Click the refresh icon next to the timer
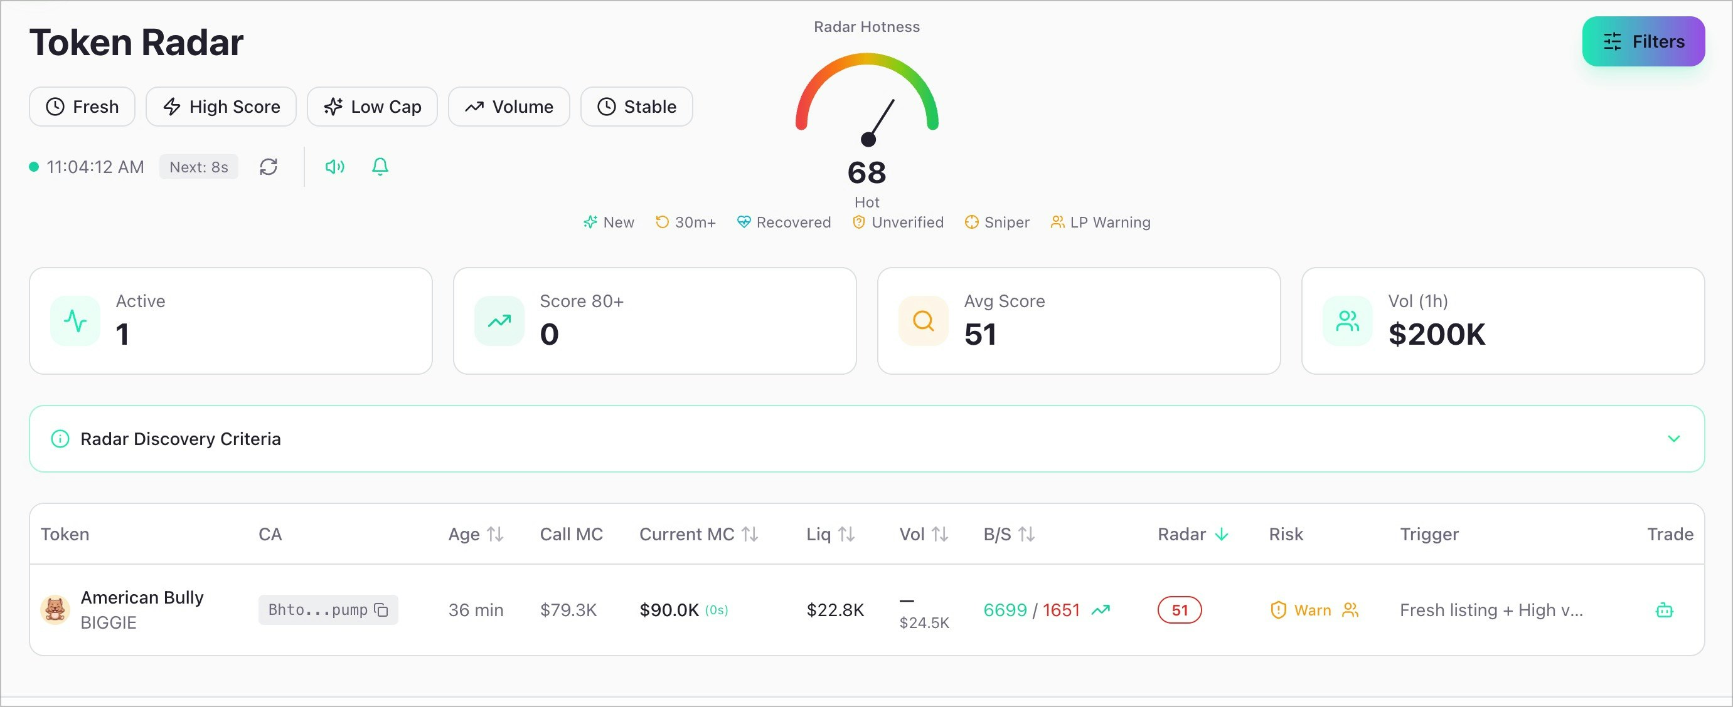Viewport: 1733px width, 707px height. tap(269, 167)
